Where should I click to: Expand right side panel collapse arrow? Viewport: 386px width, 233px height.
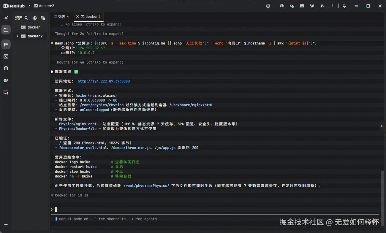point(382,126)
